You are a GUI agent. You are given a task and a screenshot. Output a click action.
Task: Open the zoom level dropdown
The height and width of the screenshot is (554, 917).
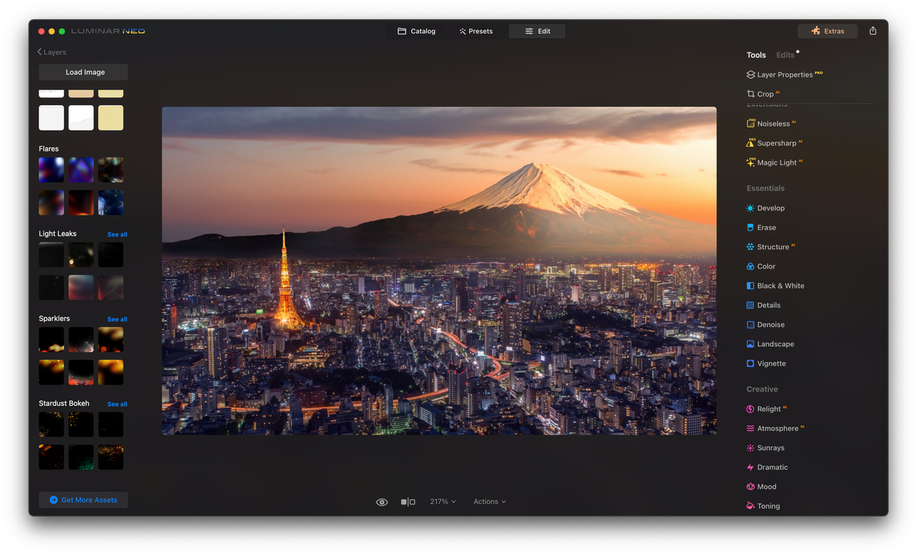point(442,502)
